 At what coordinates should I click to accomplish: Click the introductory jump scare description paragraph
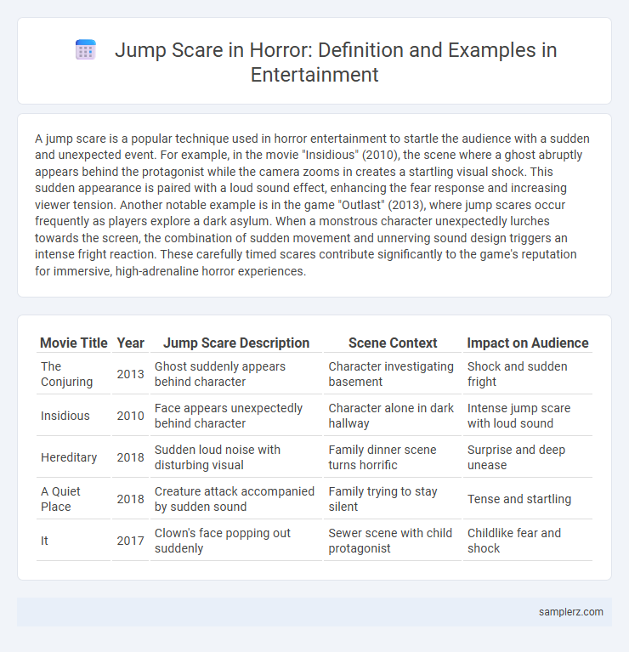point(313,205)
